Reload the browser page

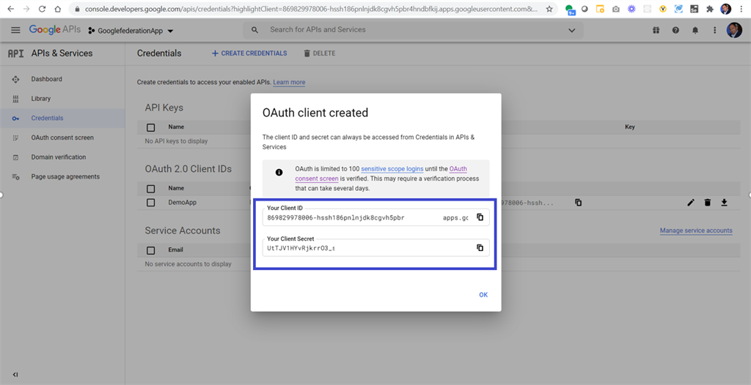42,9
